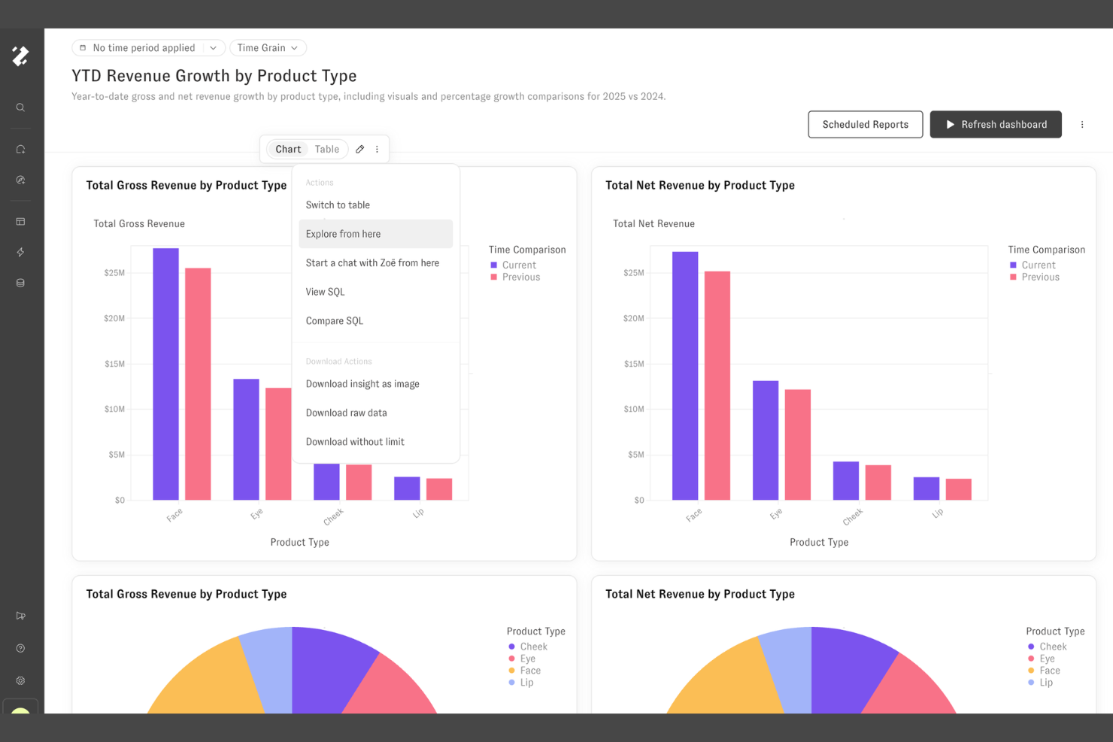The width and height of the screenshot is (1113, 742).
Task: Toggle the Current series in the Gross Revenue legend
Action: [x=513, y=265]
